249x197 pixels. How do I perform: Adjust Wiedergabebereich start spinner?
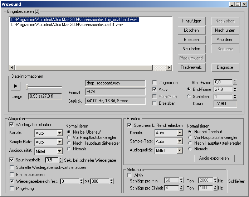coord(82,181)
